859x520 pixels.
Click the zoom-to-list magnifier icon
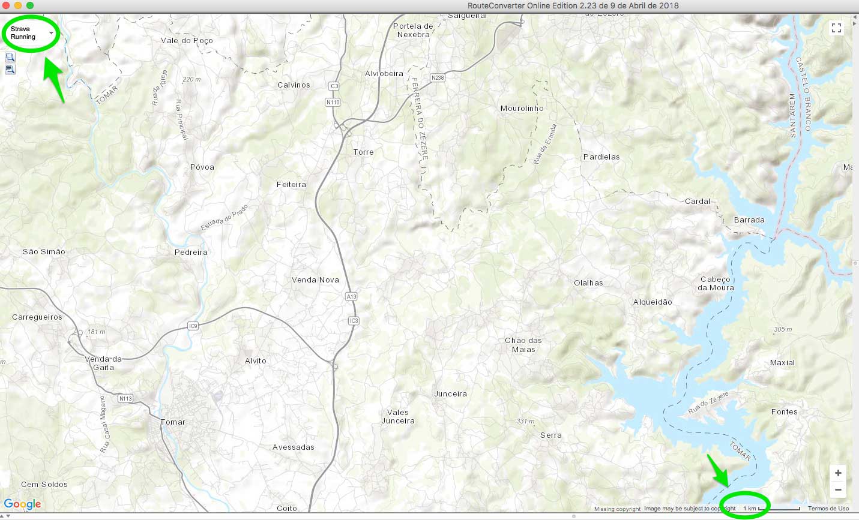(10, 69)
